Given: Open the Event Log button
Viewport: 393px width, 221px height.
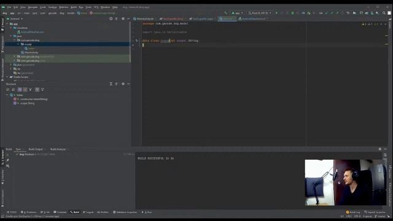Looking at the screenshot, I should tap(353, 212).
